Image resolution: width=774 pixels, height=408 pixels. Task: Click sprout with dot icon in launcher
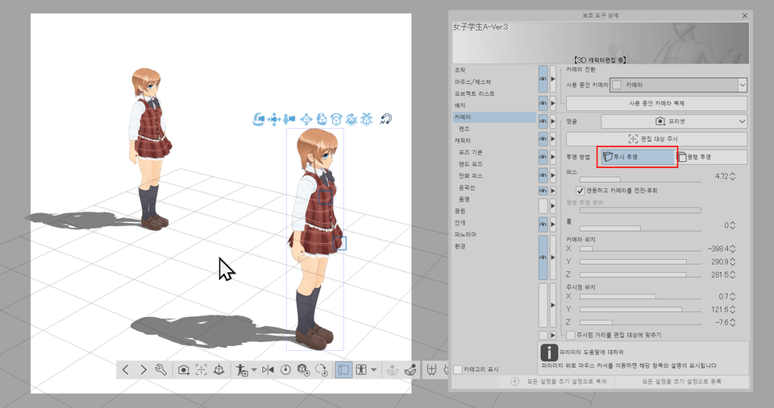click(x=410, y=369)
